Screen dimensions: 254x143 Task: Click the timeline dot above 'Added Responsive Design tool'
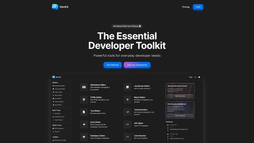tap(168, 125)
